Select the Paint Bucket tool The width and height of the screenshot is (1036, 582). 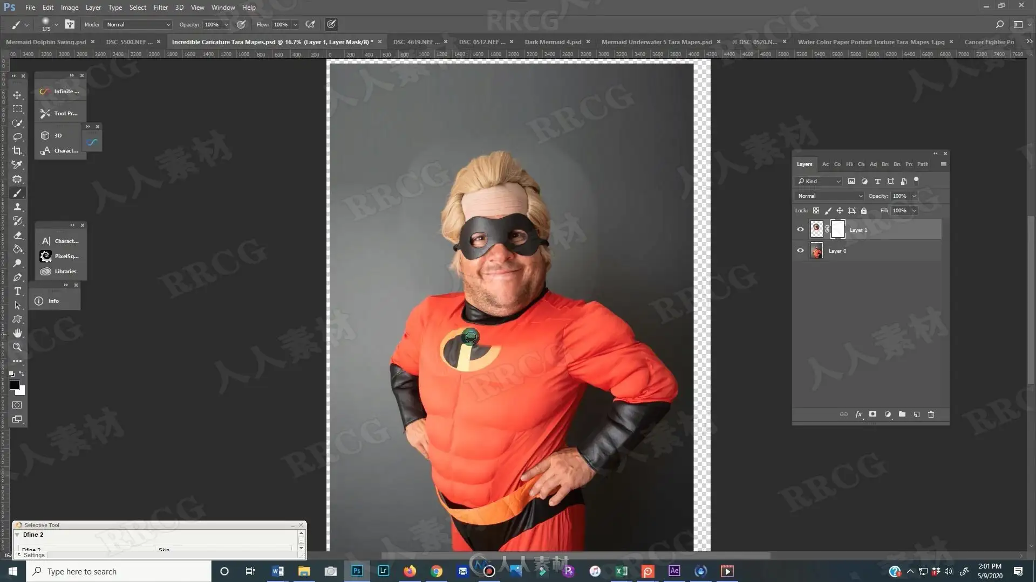(x=17, y=249)
